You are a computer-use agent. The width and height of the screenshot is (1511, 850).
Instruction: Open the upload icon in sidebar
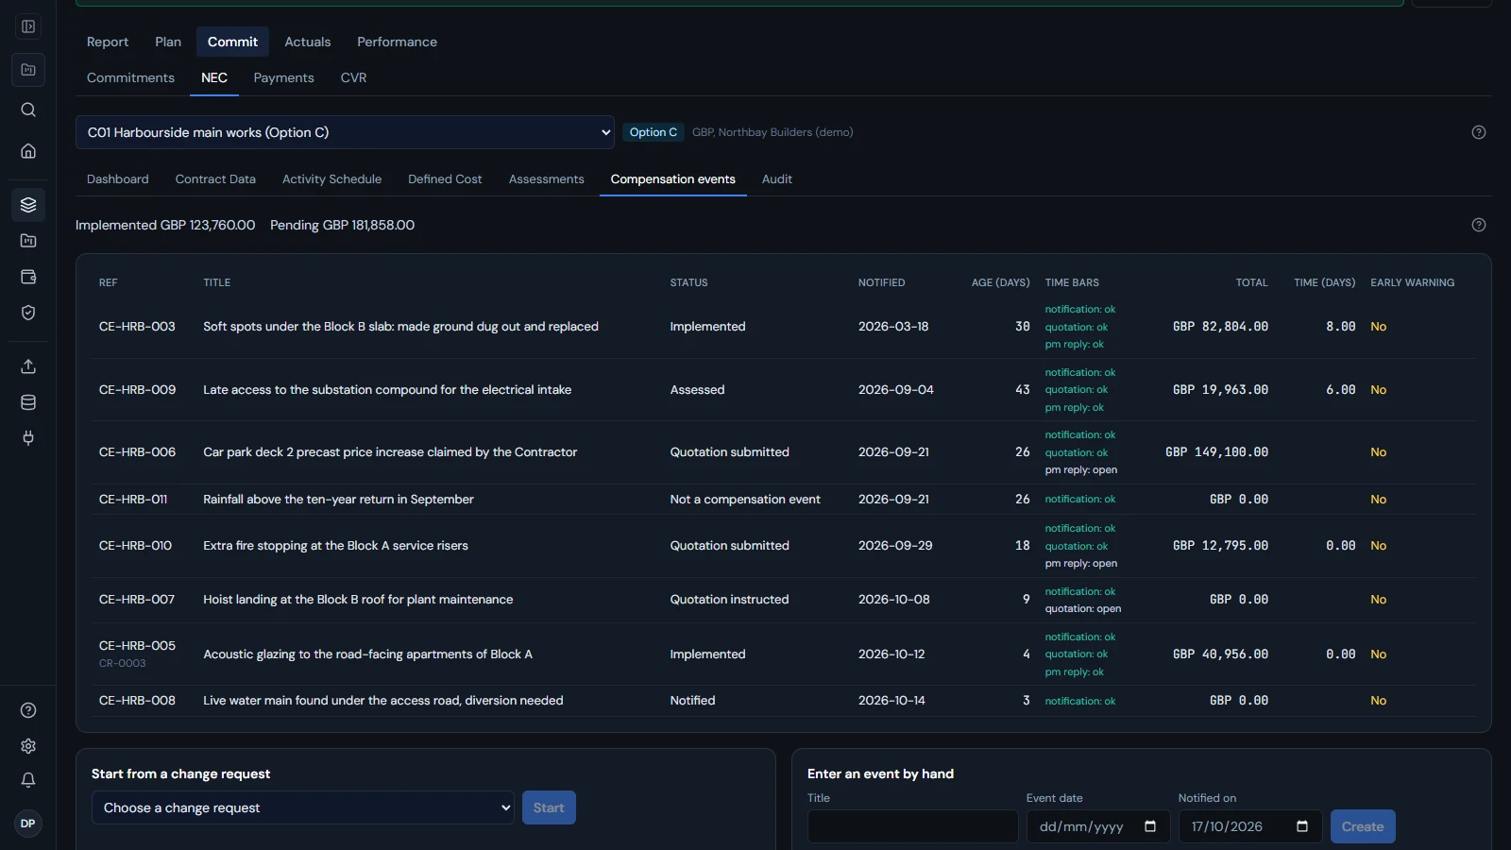28,366
